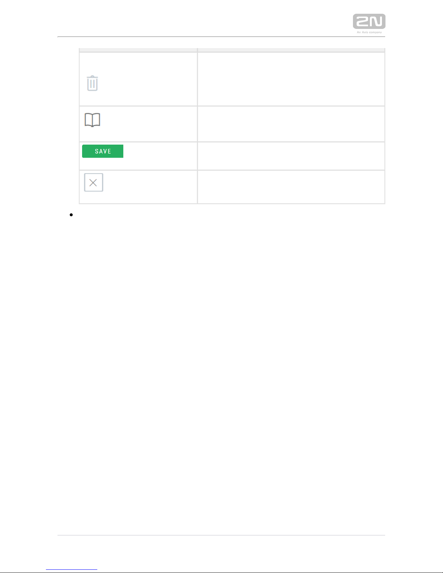
Task: Click the empty cell beside the X icon
Action: 291,187
